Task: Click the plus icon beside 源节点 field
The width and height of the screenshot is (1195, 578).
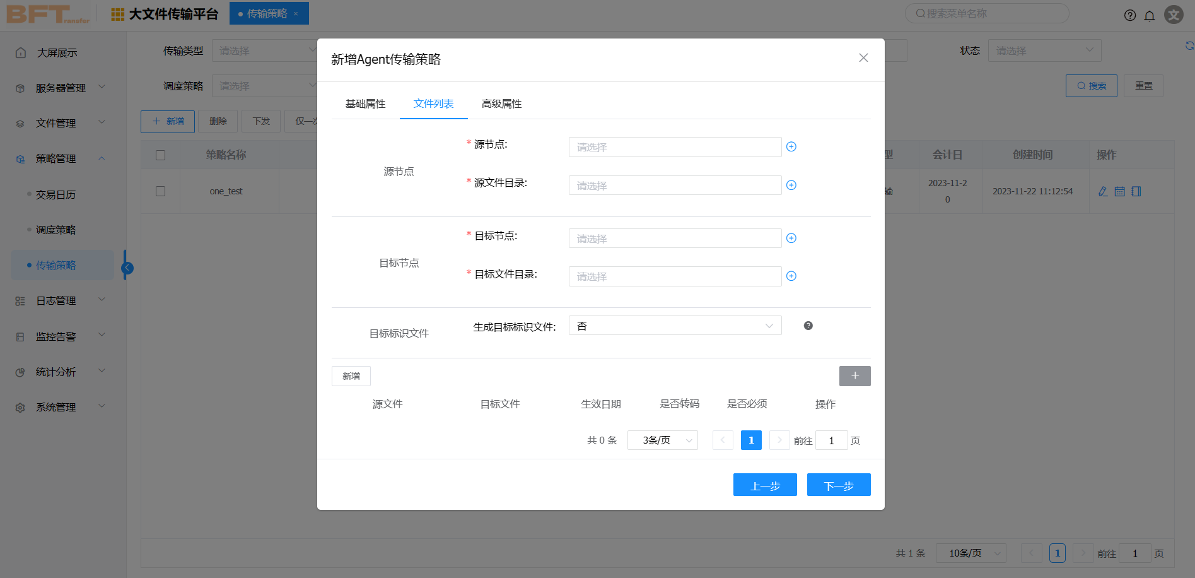Action: point(791,146)
